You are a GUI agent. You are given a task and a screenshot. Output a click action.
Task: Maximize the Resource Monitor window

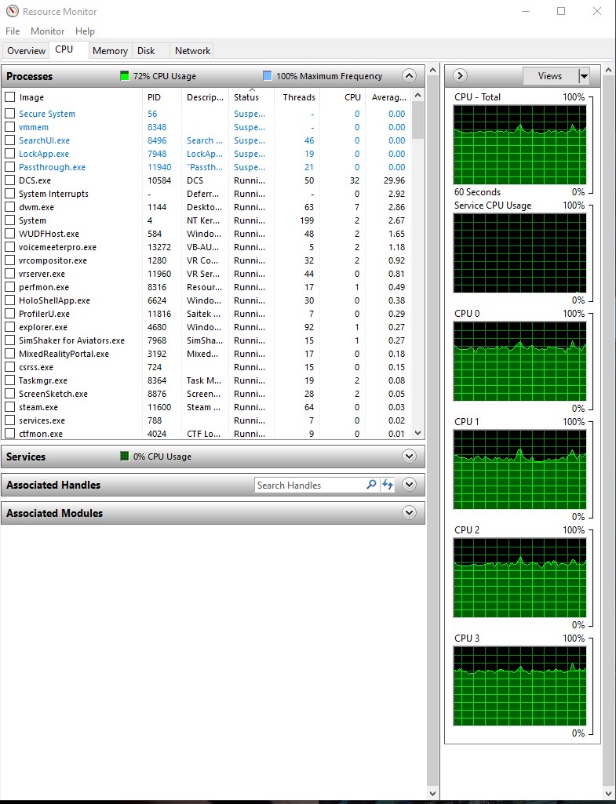(561, 11)
